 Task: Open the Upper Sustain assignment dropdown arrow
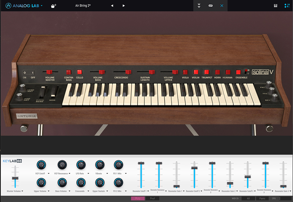[x=107, y=191]
